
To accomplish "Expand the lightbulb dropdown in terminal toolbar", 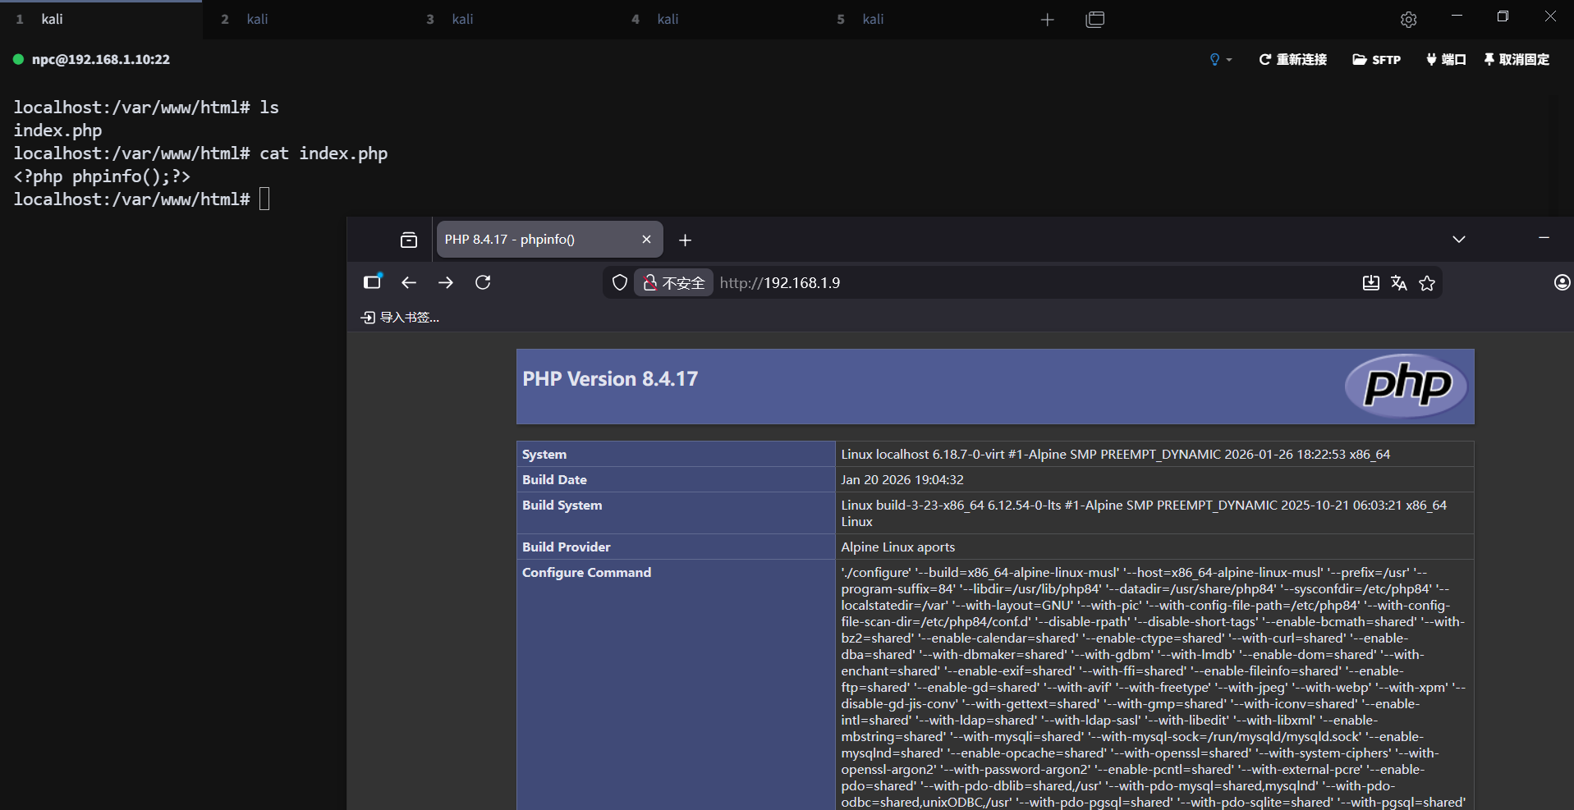I will (x=1220, y=60).
